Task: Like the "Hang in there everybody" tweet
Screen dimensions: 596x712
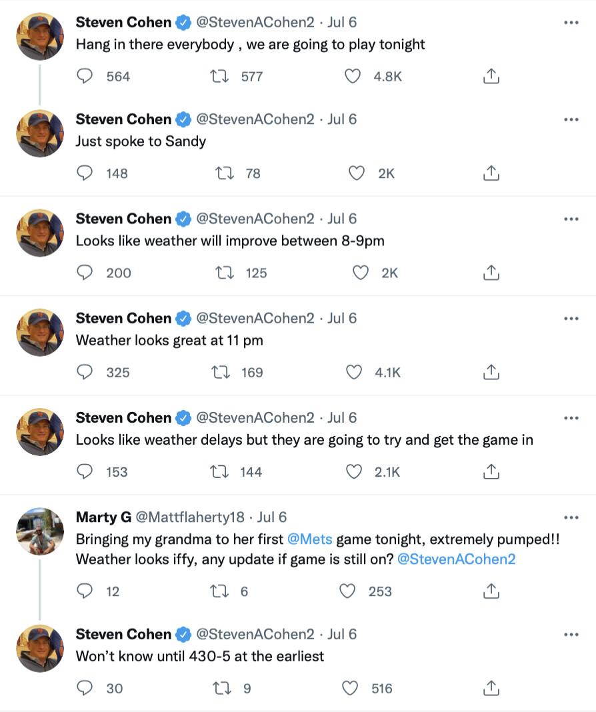Action: pos(353,77)
